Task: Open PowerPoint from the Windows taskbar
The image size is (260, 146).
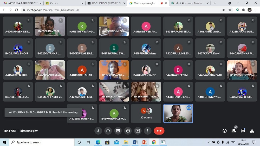Action: point(145,142)
